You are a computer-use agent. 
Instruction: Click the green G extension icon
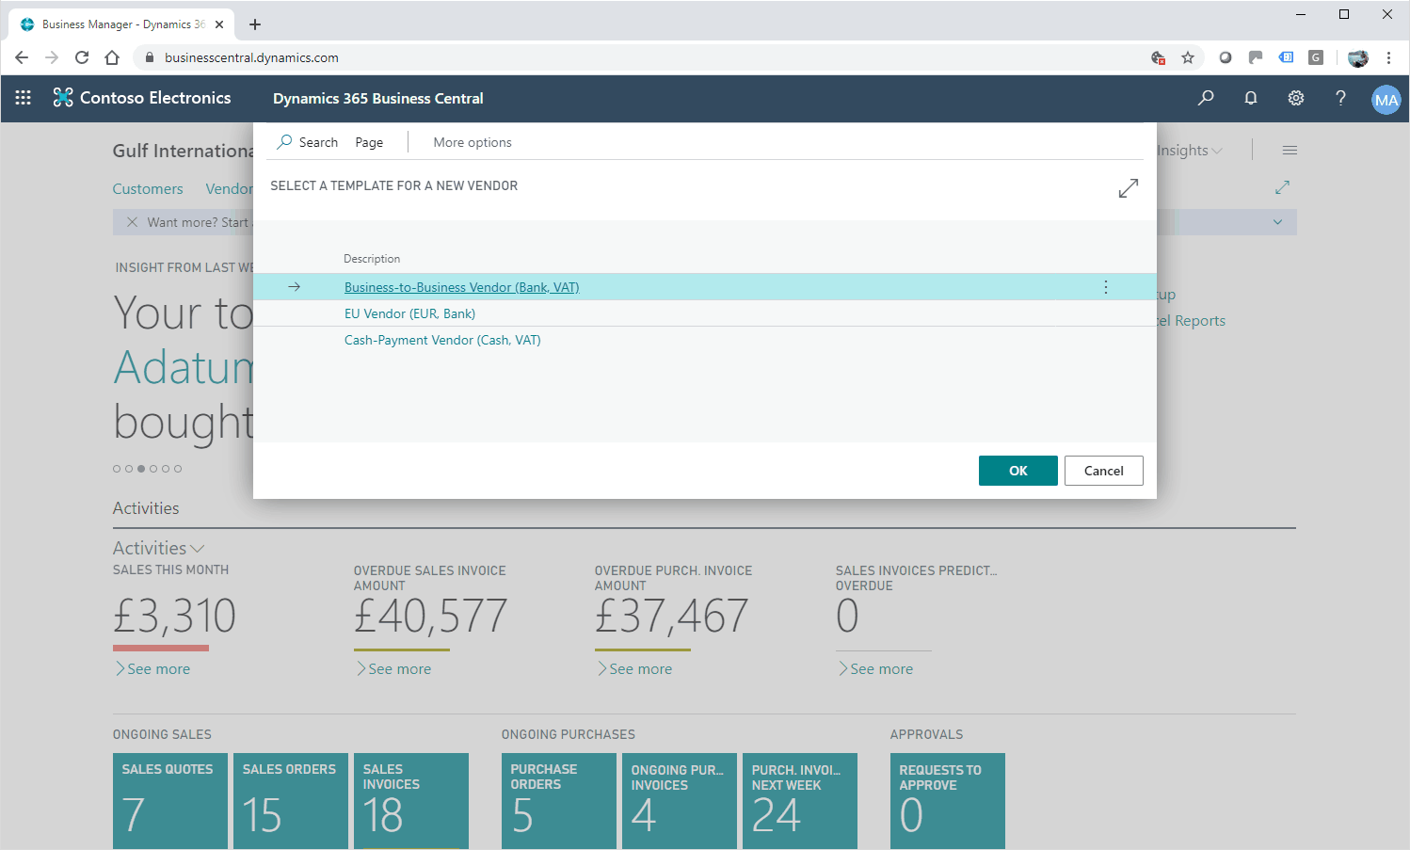[1316, 57]
